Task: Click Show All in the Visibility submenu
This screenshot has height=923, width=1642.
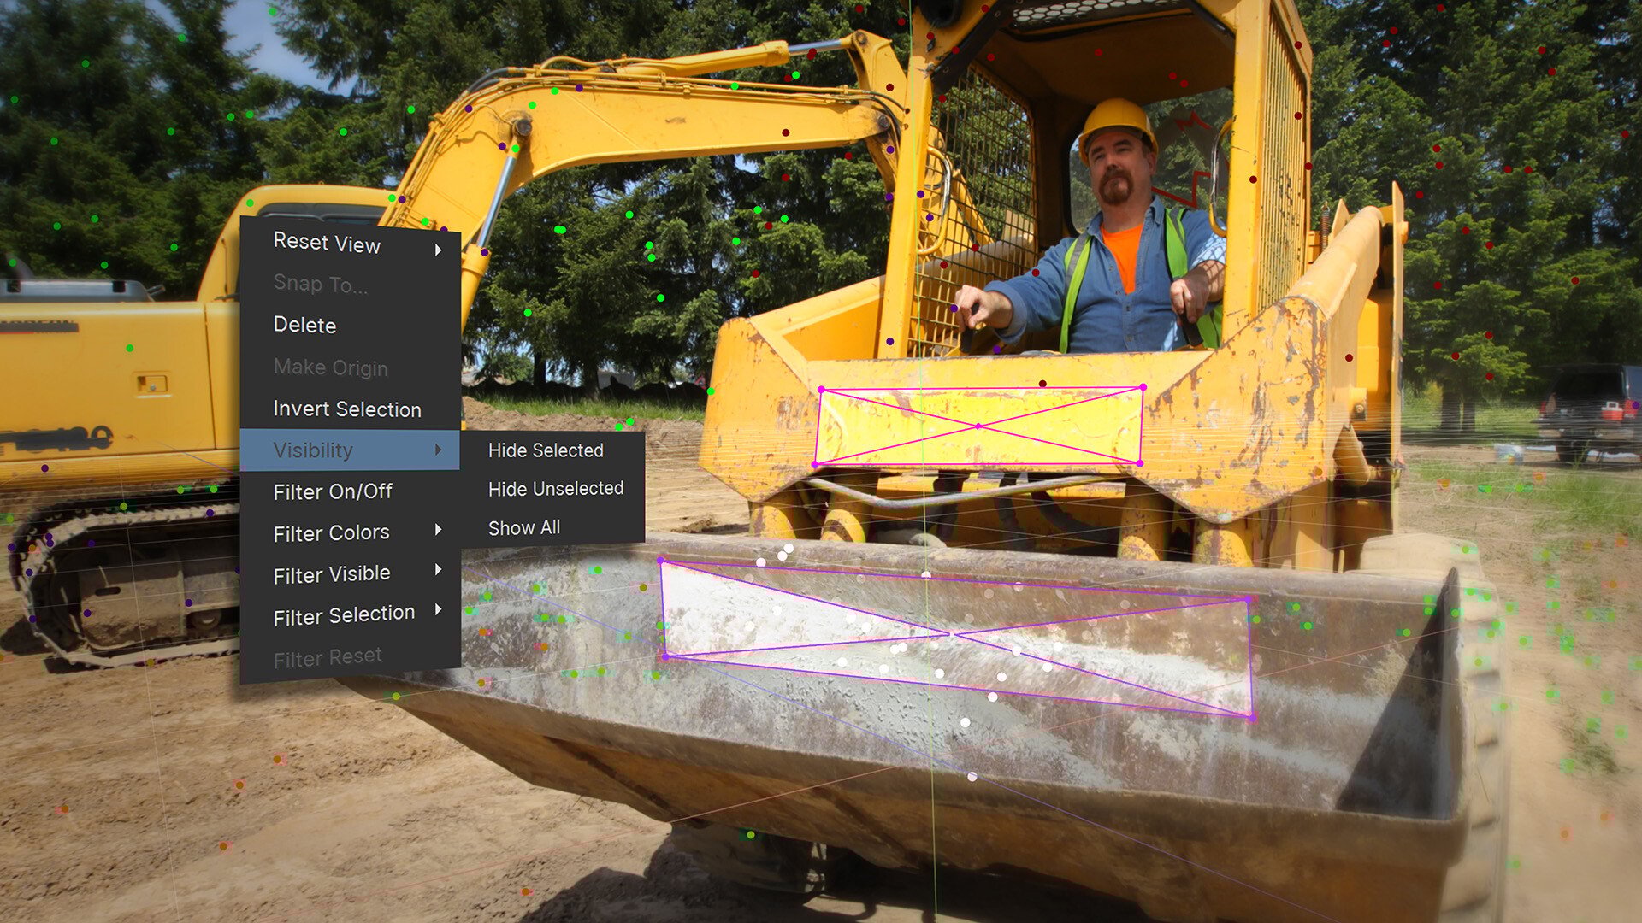Action: (523, 526)
